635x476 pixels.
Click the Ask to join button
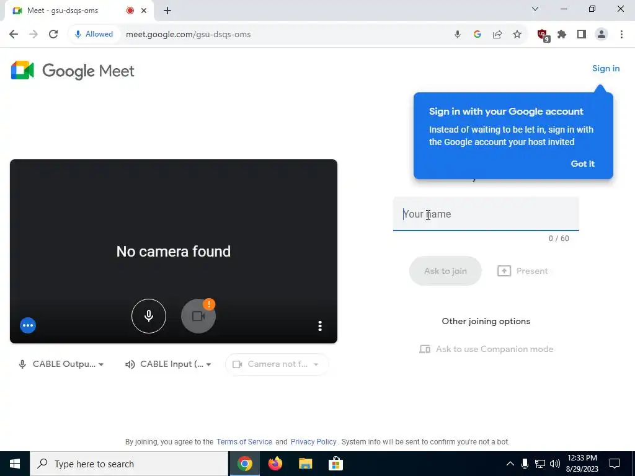pos(445,271)
